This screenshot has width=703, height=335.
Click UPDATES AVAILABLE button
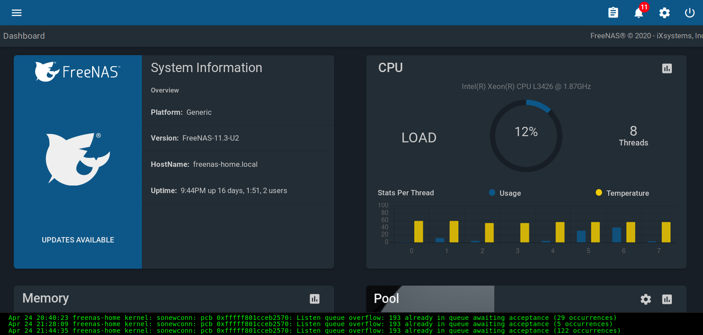coord(78,240)
